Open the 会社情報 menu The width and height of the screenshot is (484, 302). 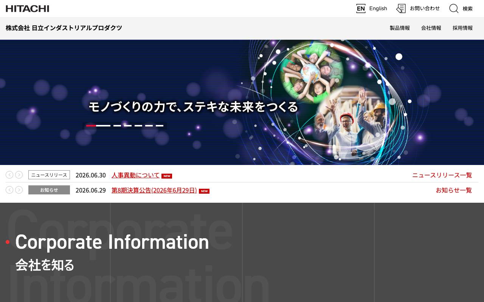tap(431, 28)
